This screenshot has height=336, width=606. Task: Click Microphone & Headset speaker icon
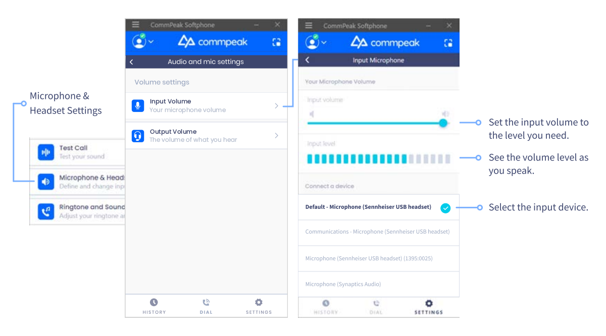(x=46, y=182)
